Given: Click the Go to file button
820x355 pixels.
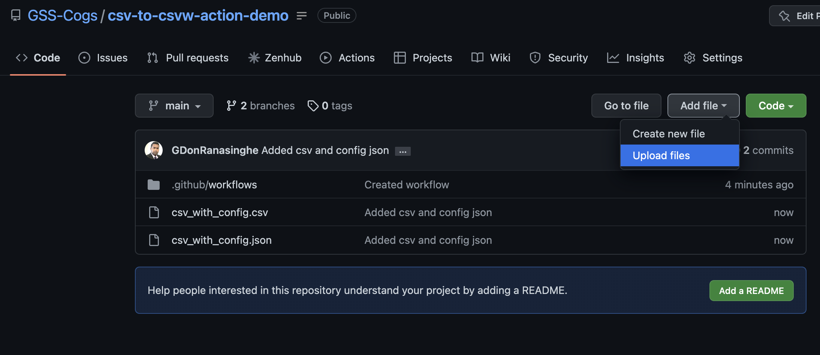Looking at the screenshot, I should (626, 106).
